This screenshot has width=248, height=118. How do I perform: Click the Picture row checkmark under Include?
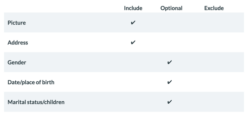tap(133, 23)
